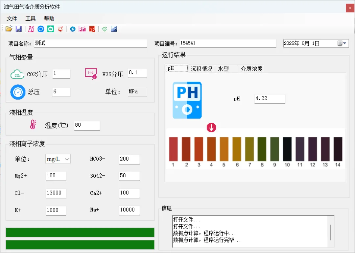The height and width of the screenshot is (253, 355).
Task: Click the 信息 log scrollbar
Action: pos(331,232)
